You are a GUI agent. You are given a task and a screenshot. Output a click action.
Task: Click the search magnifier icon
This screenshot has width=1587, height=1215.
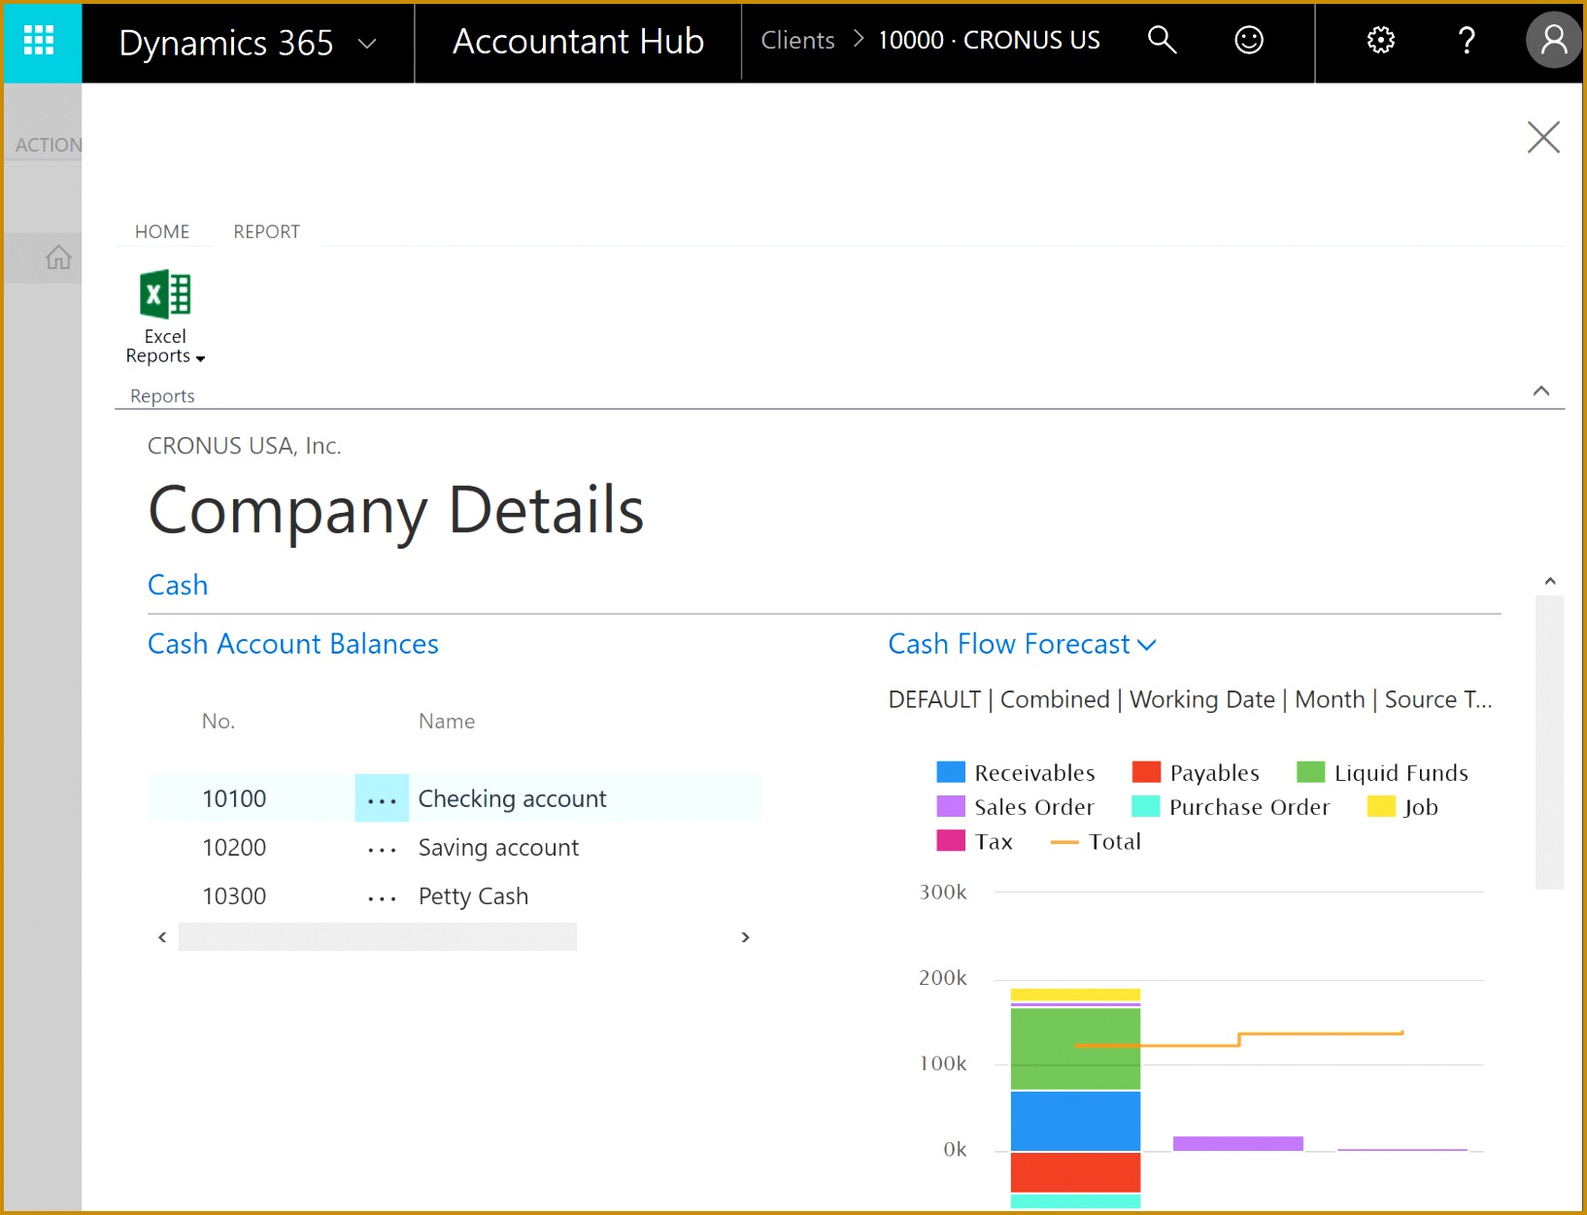coord(1162,40)
